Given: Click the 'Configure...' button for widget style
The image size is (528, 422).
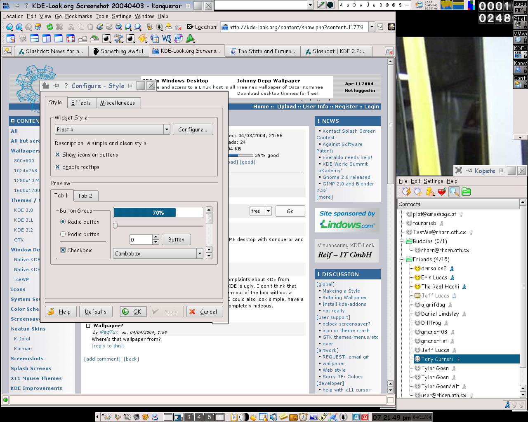Looking at the screenshot, I should tap(193, 129).
